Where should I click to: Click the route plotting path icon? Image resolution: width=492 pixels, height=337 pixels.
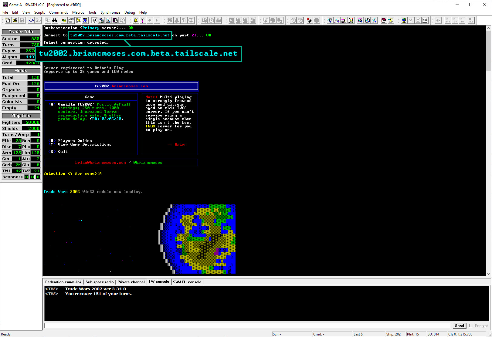(337, 20)
